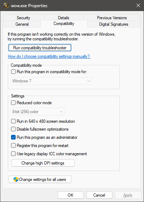Uncheck Run this program as an administrator

click(x=14, y=137)
